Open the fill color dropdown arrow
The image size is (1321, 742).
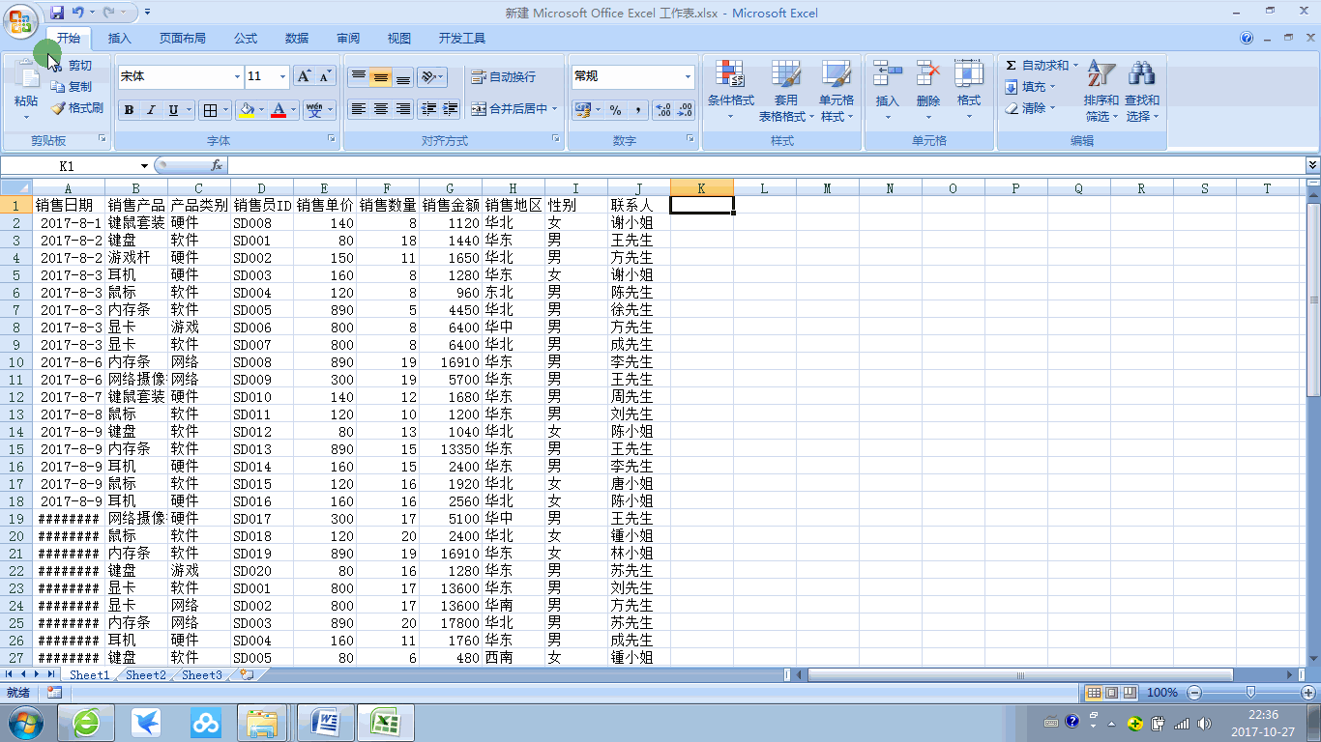261,109
